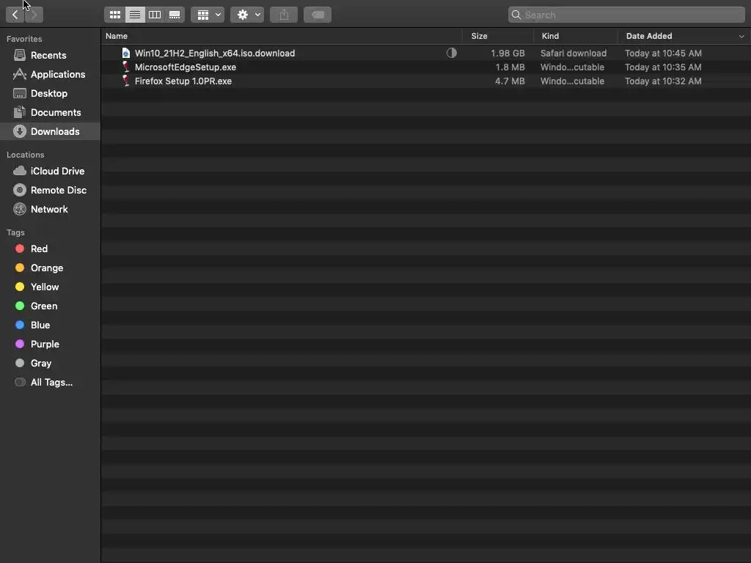Open Applications in the sidebar
Viewport: 751px width, 563px height.
click(x=51, y=74)
